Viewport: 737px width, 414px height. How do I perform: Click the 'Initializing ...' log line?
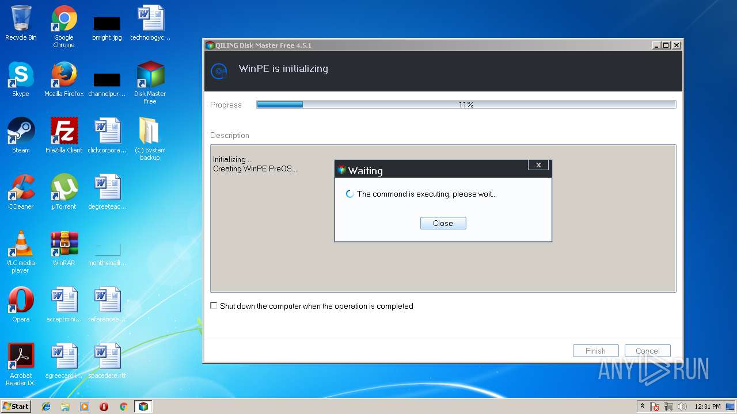pyautogui.click(x=233, y=159)
